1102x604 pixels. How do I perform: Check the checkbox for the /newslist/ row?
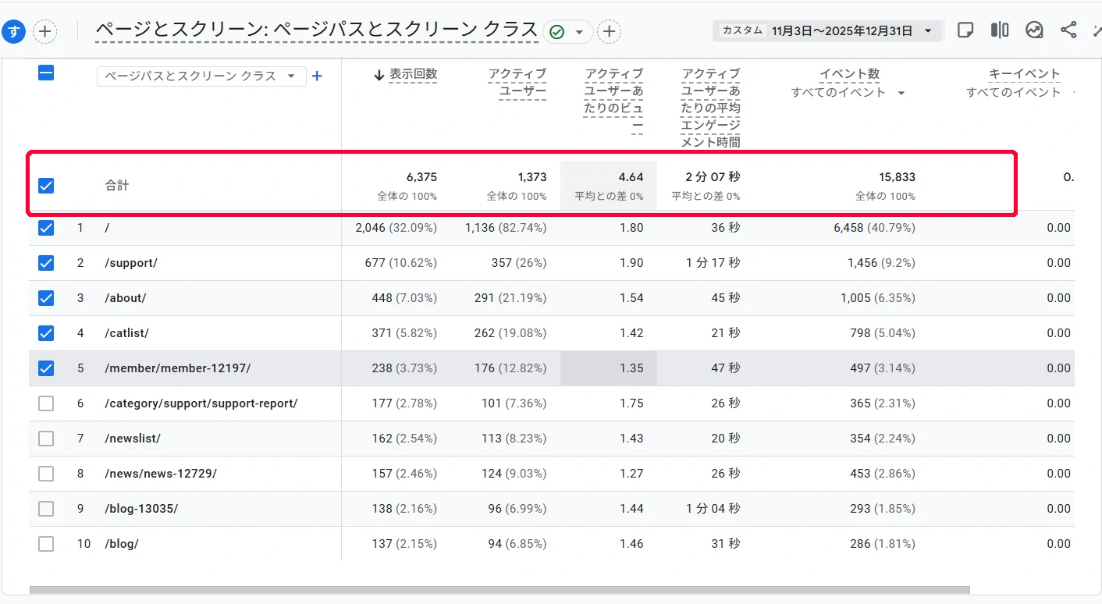tap(46, 439)
